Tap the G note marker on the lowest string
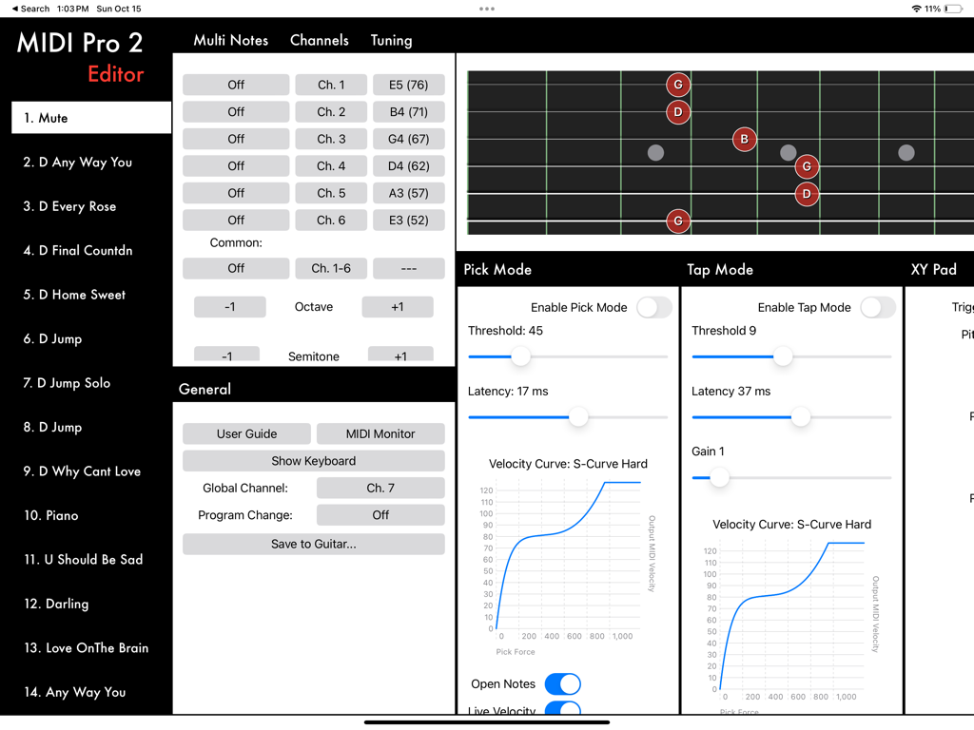 tap(677, 221)
